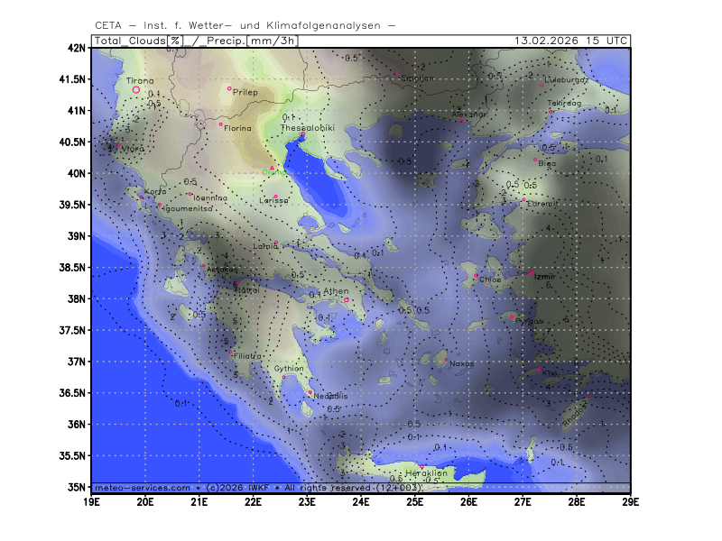Select the Prilep station marker
Image resolution: width=722 pixels, height=541 pixels.
[x=229, y=88]
